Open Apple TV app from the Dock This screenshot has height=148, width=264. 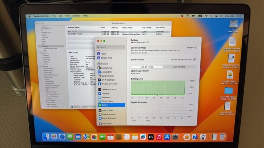pos(151,137)
